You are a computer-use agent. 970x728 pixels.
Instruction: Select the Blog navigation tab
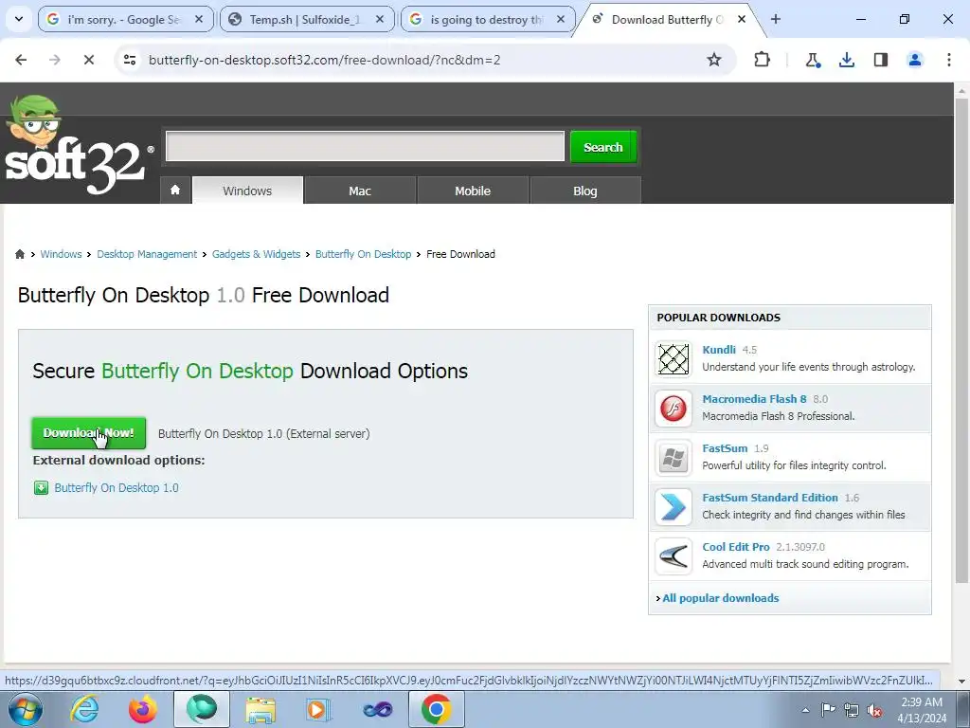585,191
